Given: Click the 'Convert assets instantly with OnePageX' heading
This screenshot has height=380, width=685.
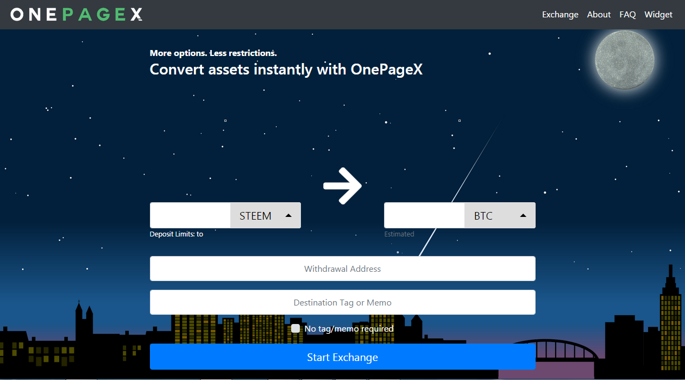Looking at the screenshot, I should (286, 70).
